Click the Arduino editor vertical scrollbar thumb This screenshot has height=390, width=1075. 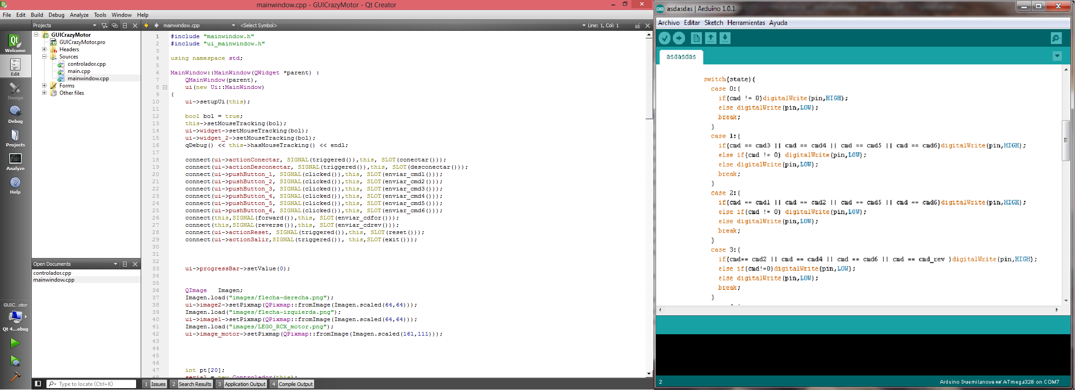coord(1065,140)
